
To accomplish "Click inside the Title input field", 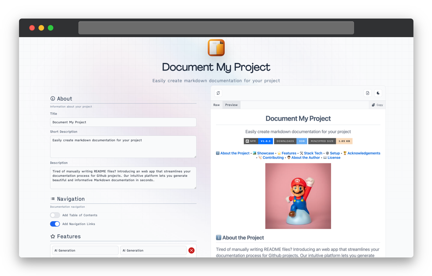I will pos(123,122).
